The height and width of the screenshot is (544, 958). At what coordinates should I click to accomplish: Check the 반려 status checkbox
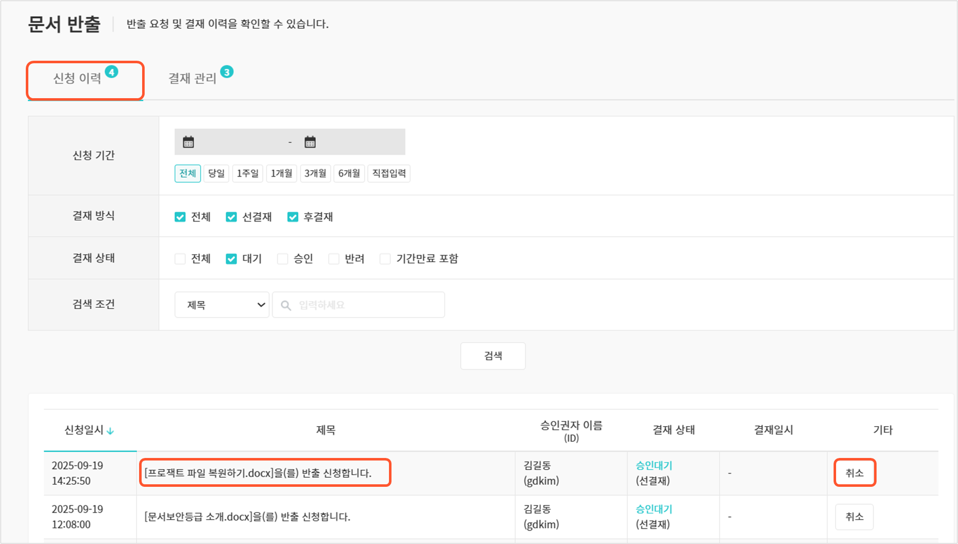(333, 259)
